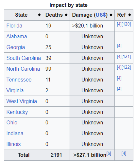
Task: Open the Georgia state link
Action: click(16, 47)
